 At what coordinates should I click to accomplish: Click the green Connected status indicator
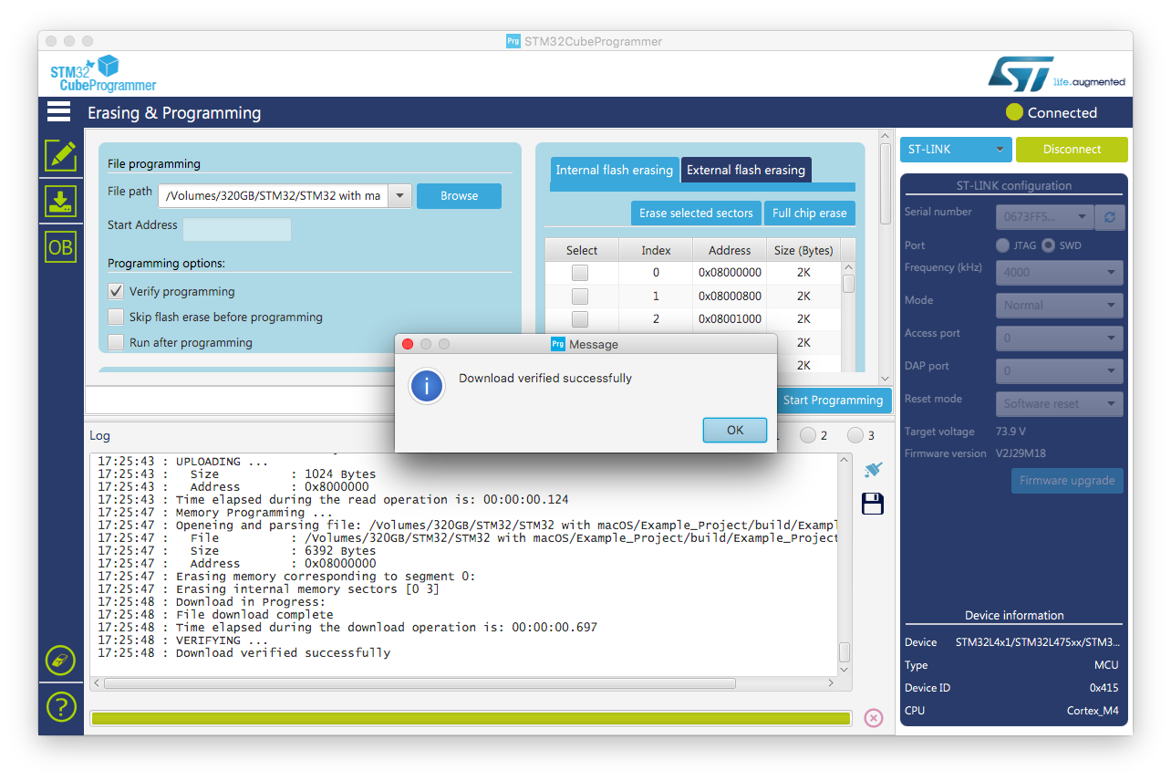[1014, 112]
